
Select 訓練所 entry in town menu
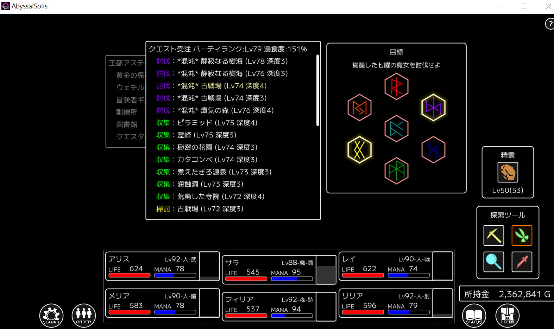[127, 112]
